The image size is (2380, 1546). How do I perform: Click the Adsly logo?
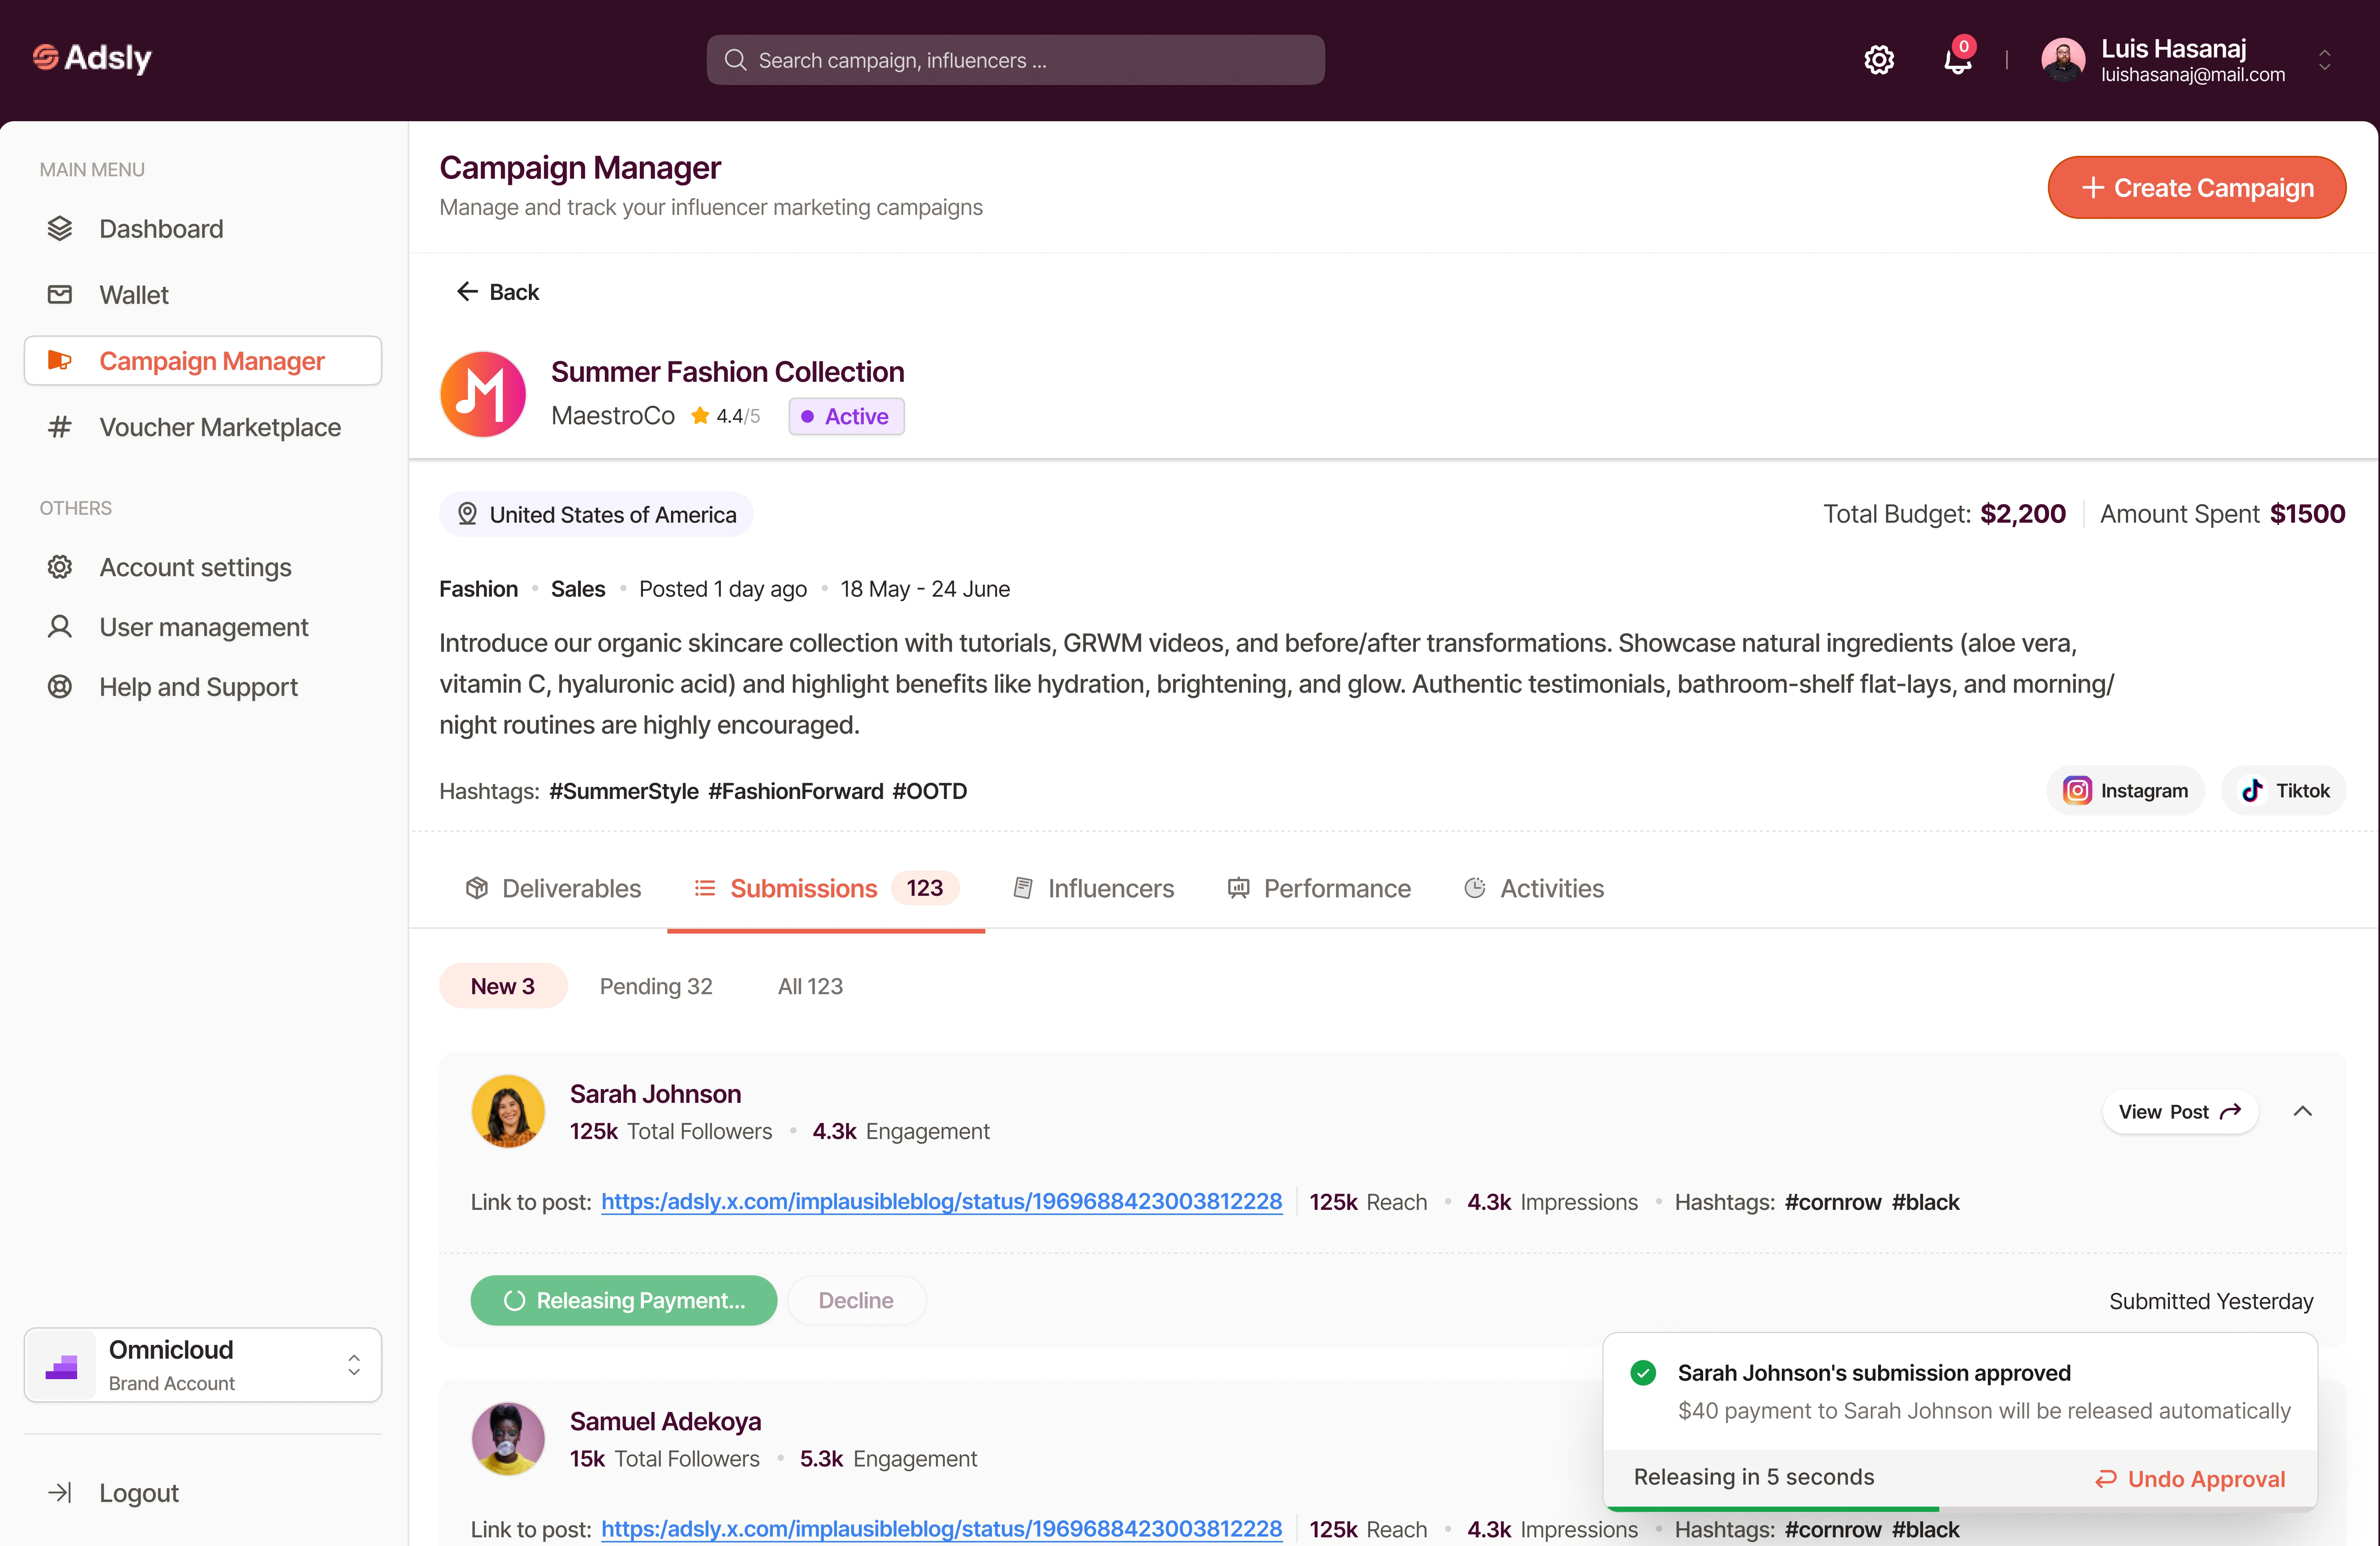pyautogui.click(x=92, y=58)
